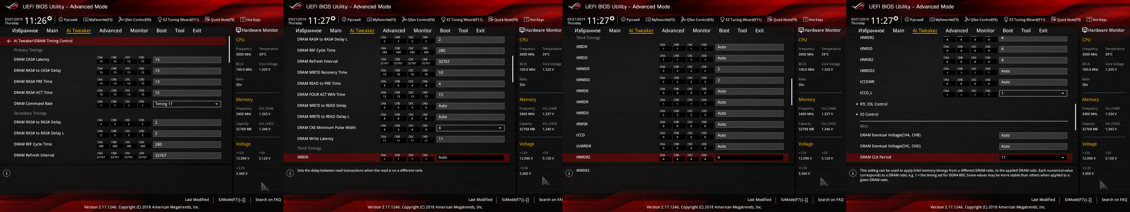Click the tCCDWR Auto field

1033,82
